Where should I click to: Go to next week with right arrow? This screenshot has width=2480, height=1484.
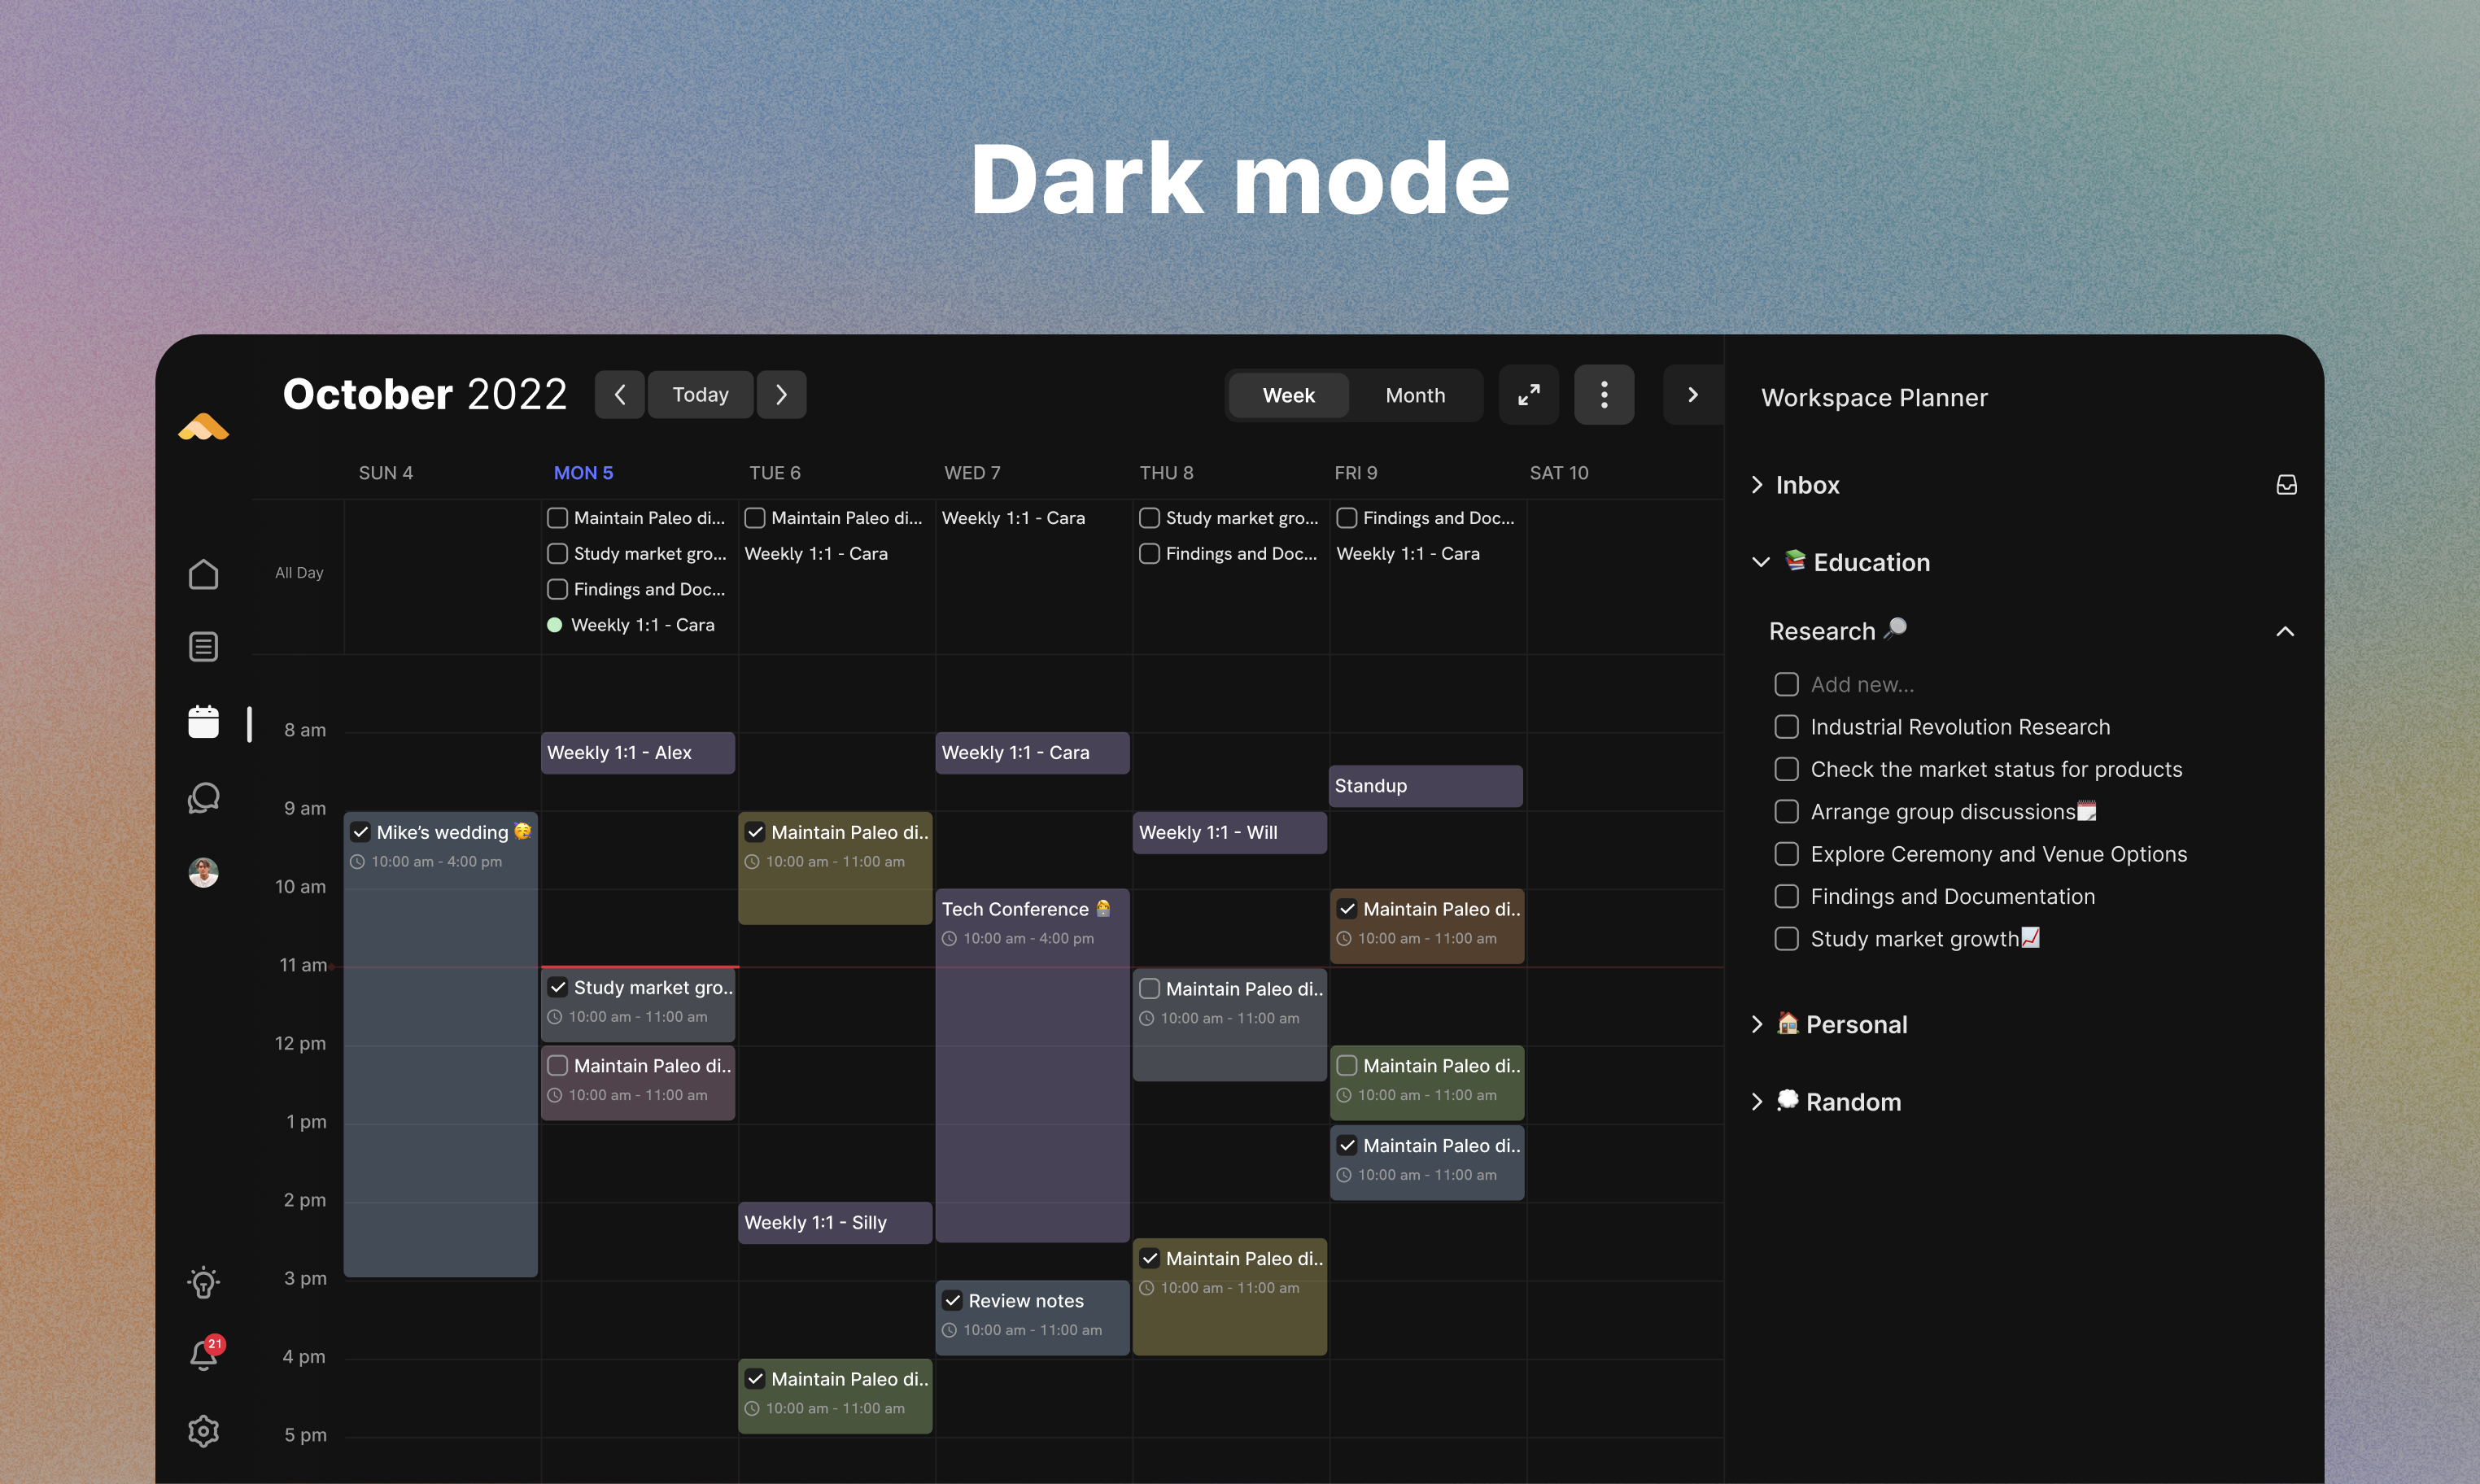tap(781, 395)
